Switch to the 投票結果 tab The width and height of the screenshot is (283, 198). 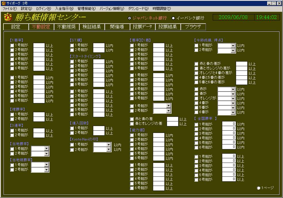(x=168, y=27)
